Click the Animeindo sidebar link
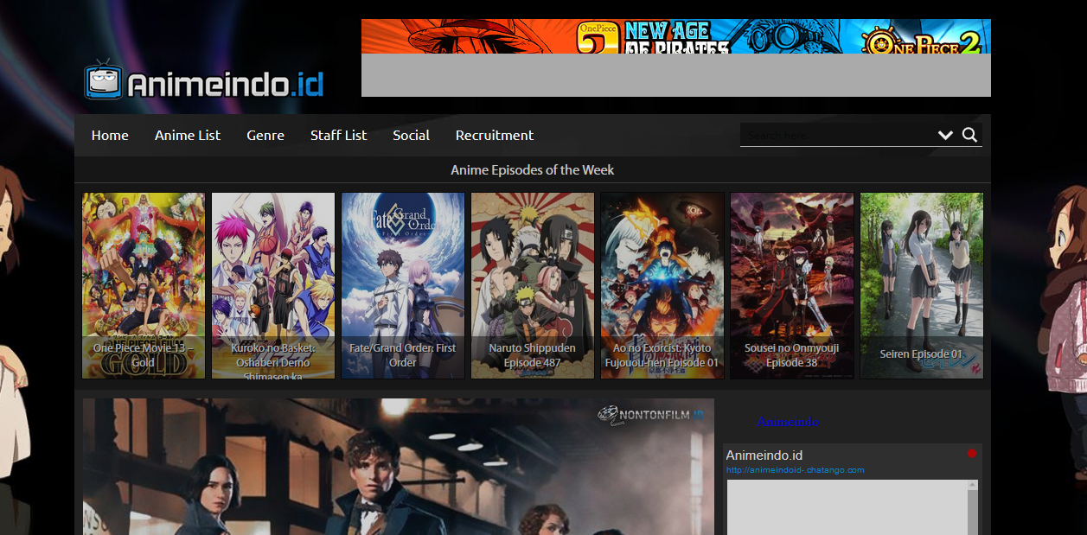This screenshot has height=535, width=1087. (x=788, y=422)
